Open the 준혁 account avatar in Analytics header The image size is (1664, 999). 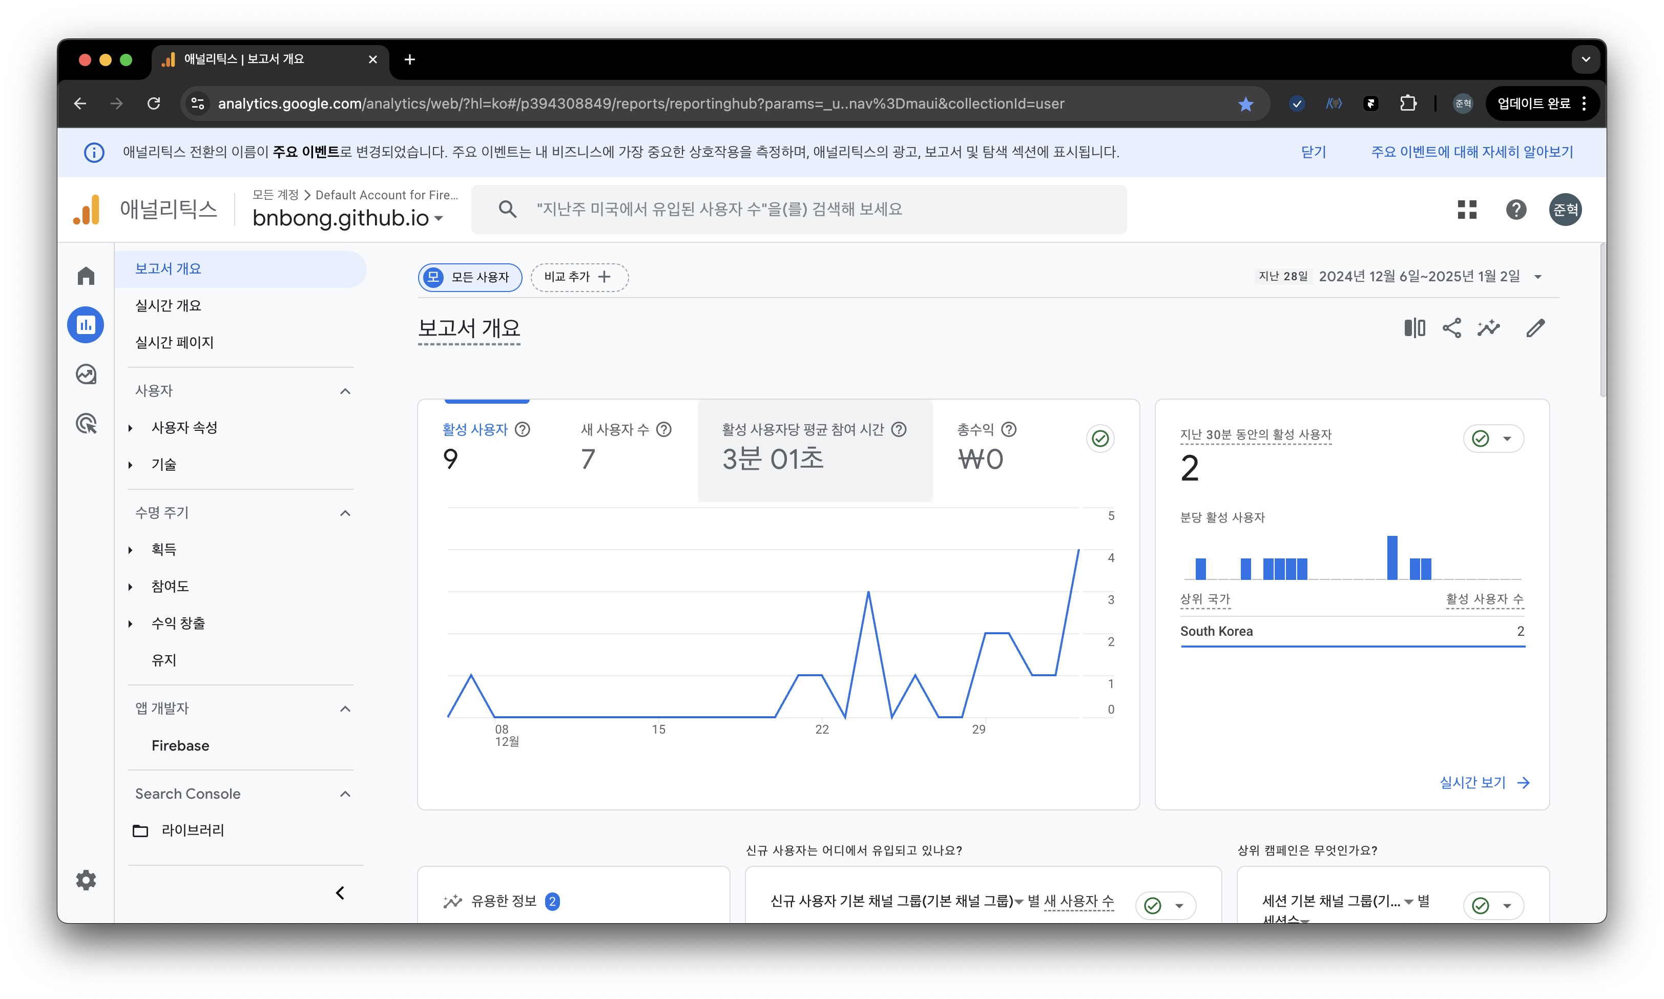(1565, 210)
